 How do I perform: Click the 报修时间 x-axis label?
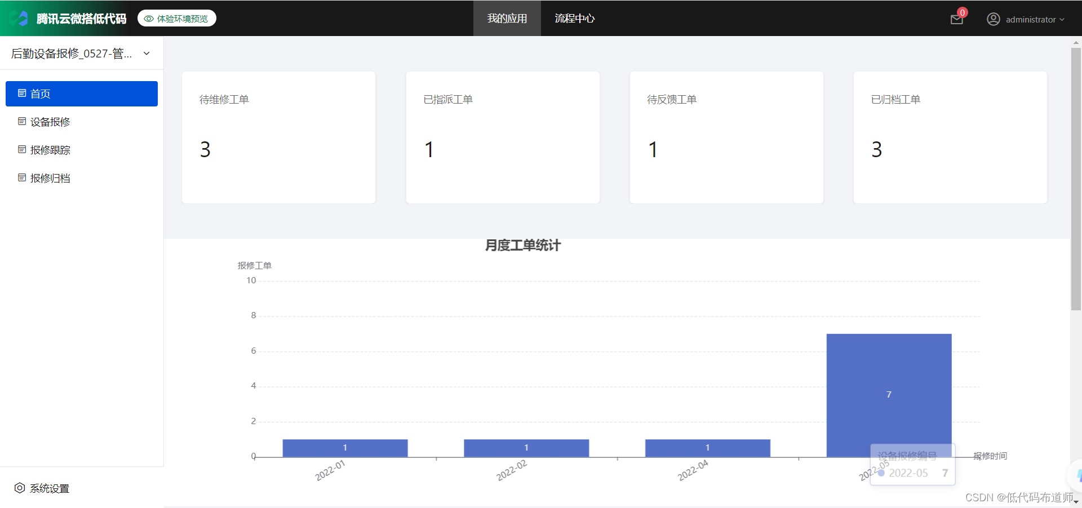click(x=990, y=456)
